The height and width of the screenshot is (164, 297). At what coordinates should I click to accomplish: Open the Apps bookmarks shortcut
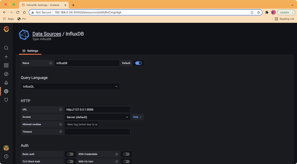(9, 19)
